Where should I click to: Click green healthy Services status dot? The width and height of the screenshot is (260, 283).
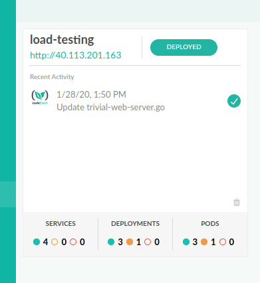click(x=37, y=242)
